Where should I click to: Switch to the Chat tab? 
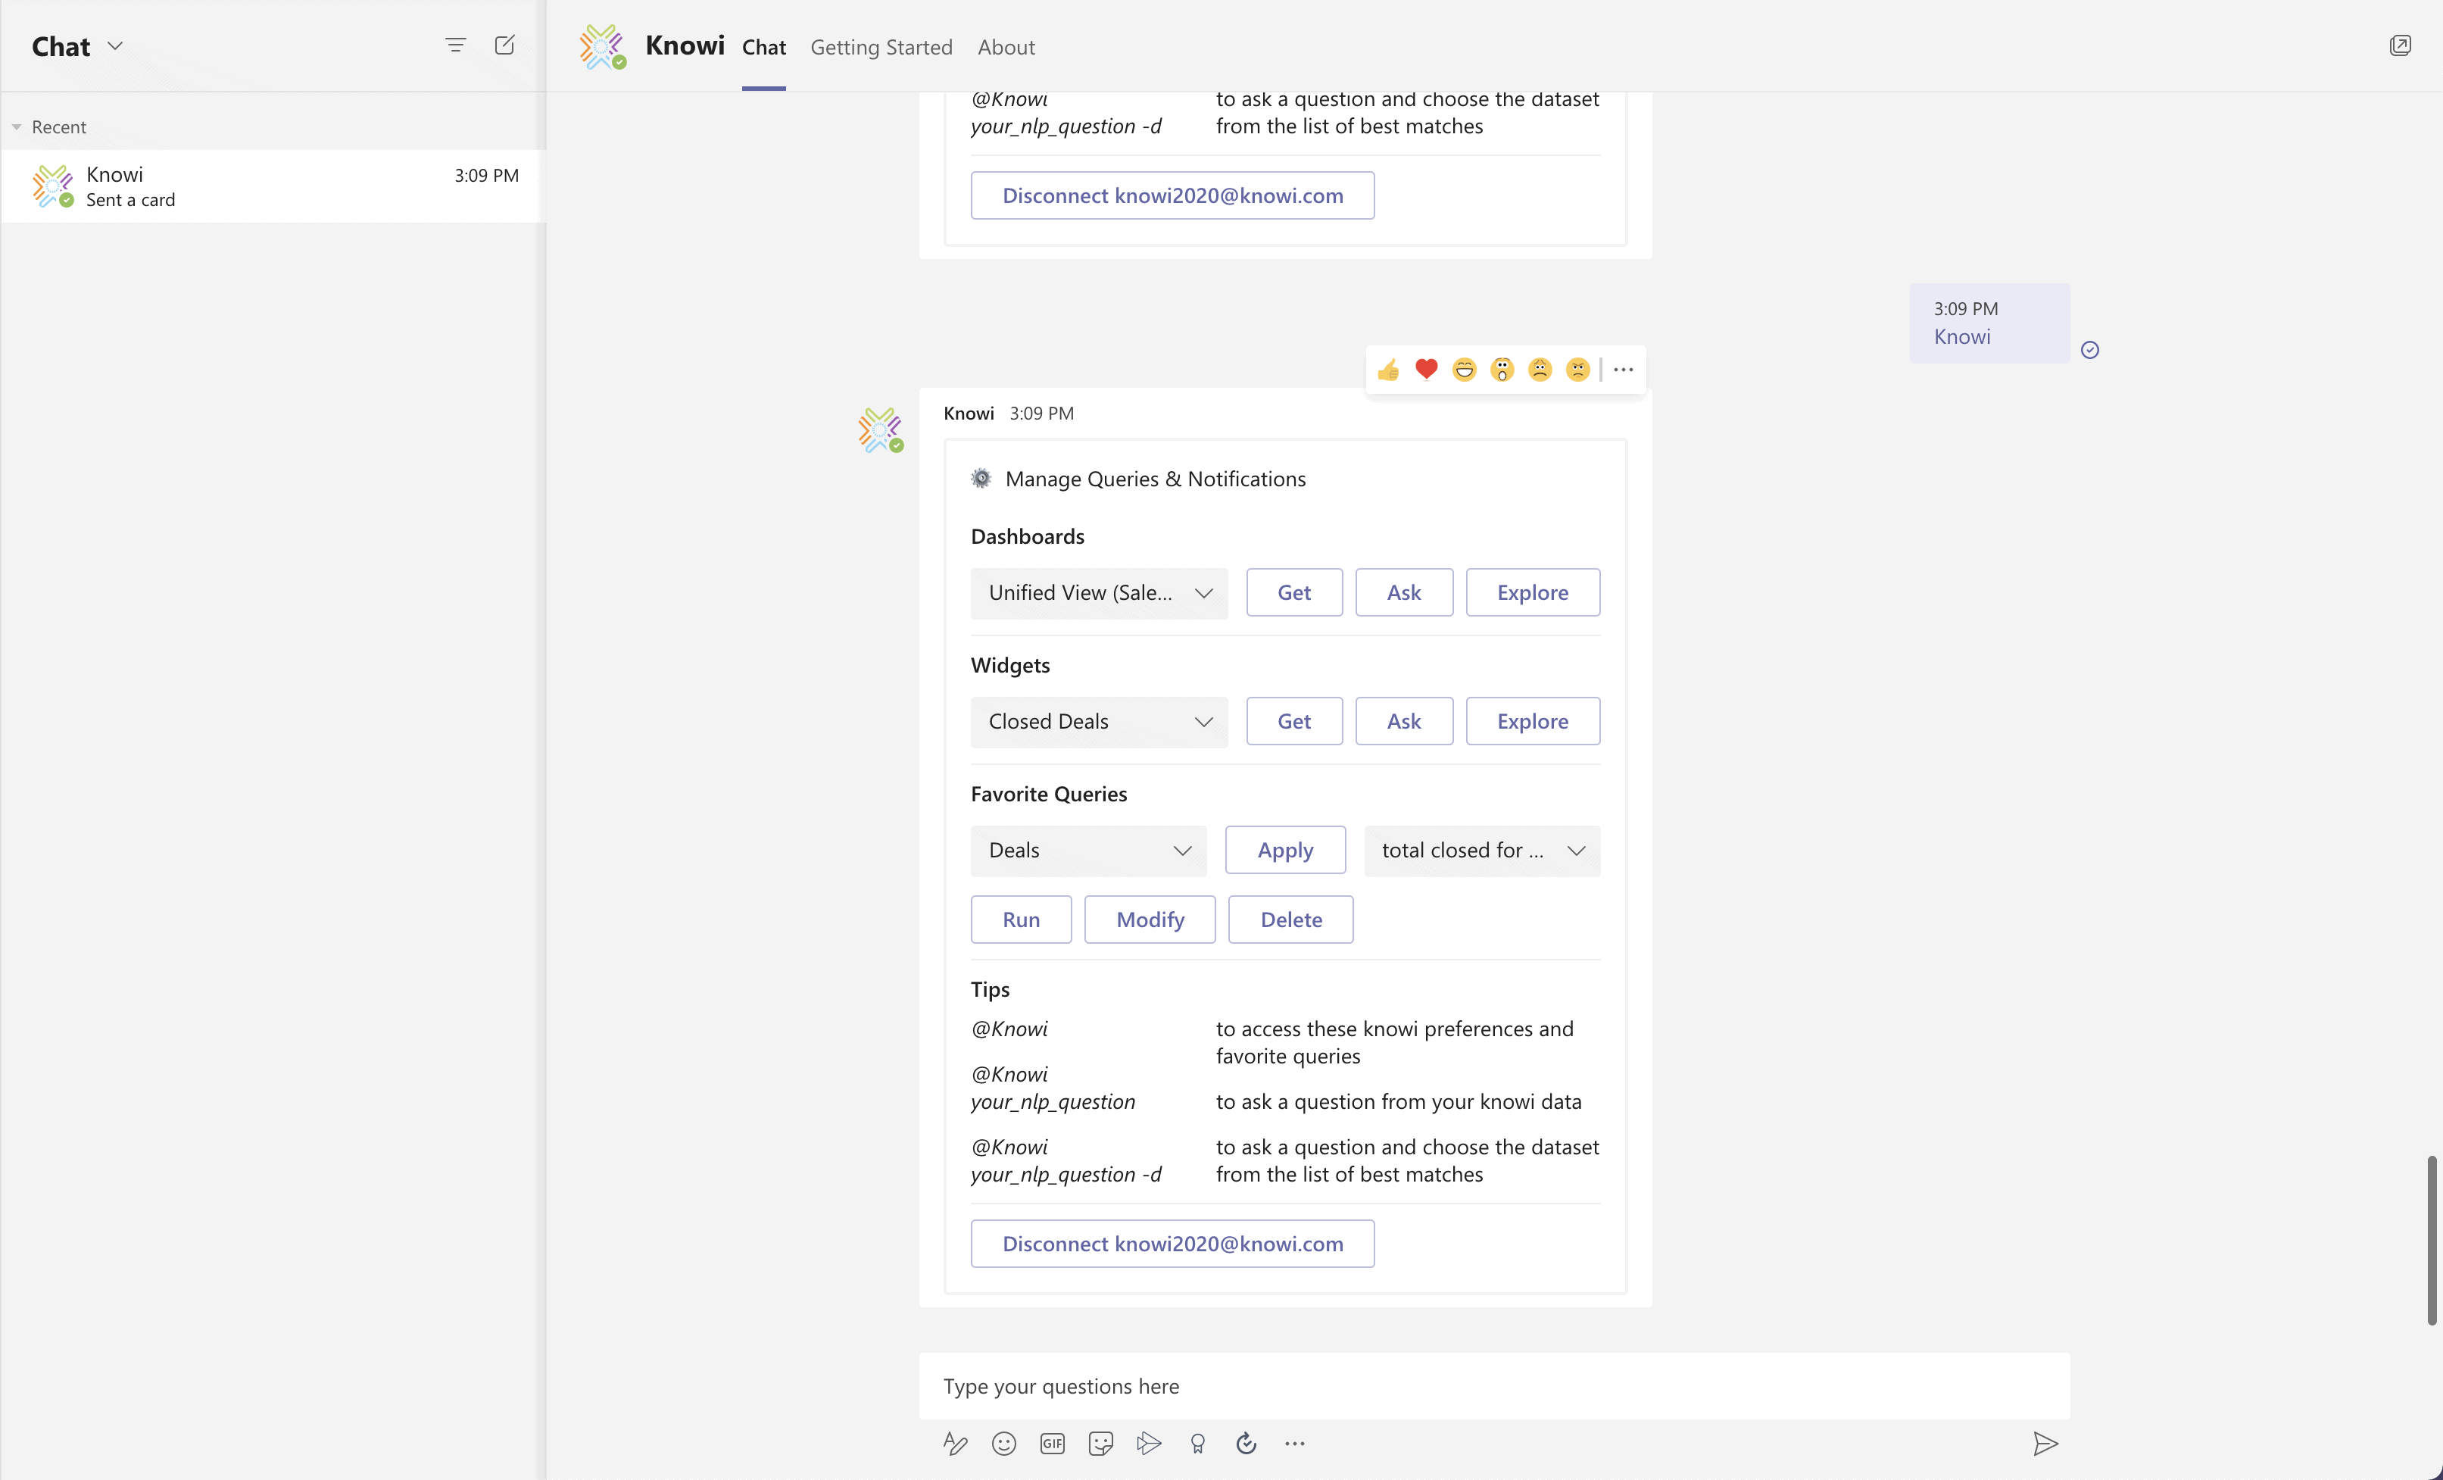pos(763,47)
